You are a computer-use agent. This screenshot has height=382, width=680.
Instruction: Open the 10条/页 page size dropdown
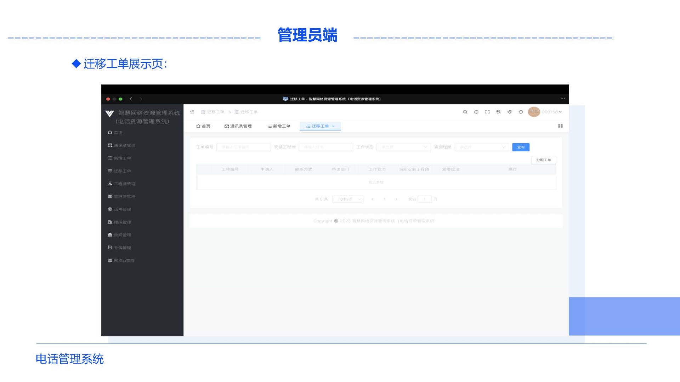(348, 199)
